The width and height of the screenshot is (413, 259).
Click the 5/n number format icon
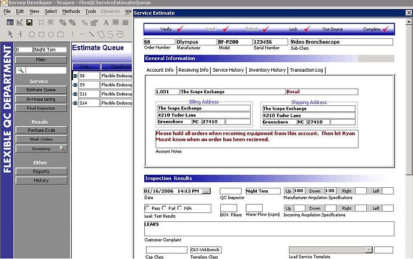(84, 23)
